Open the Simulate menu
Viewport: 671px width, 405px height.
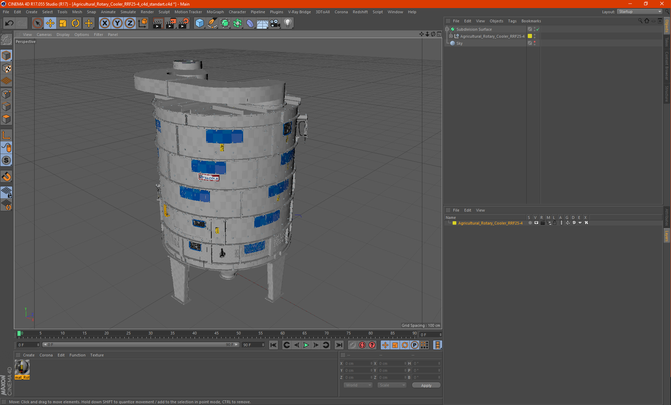coord(128,12)
